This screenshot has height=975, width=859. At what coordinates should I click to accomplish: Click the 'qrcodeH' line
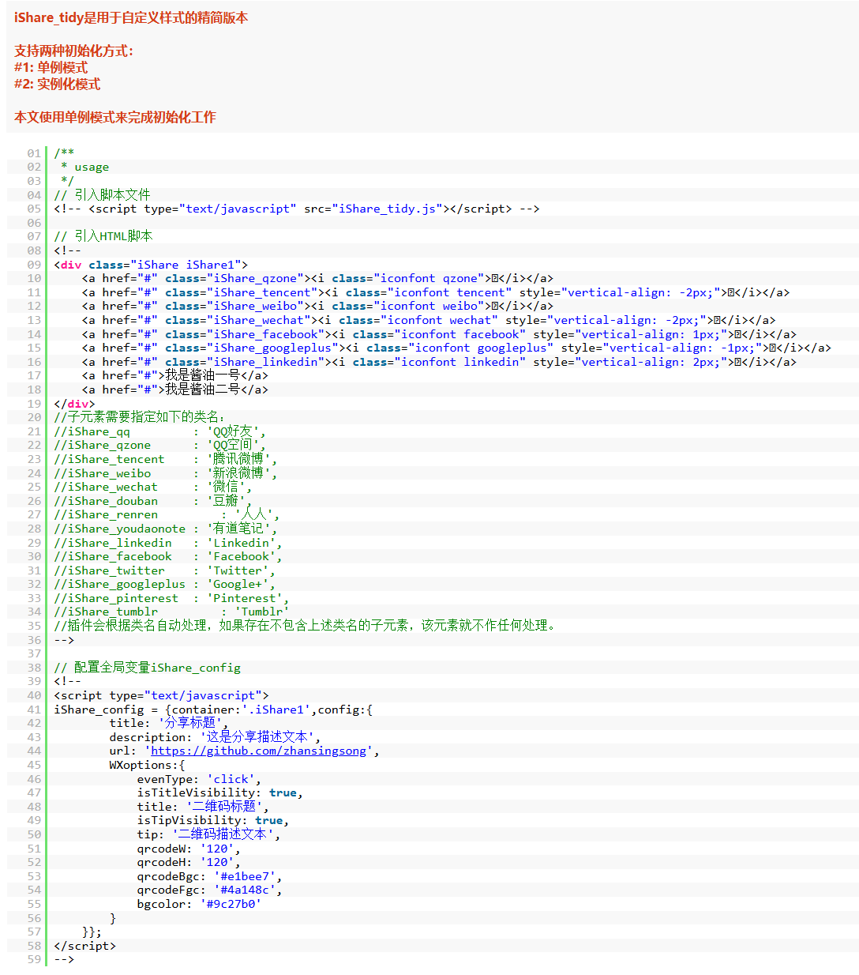point(189,862)
